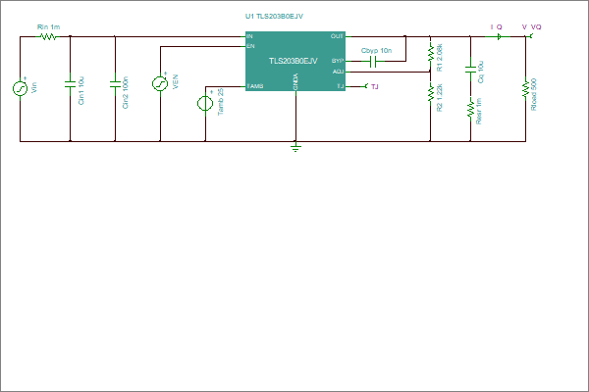Click the BYP pin label
The height and width of the screenshot is (392, 589).
coord(338,61)
